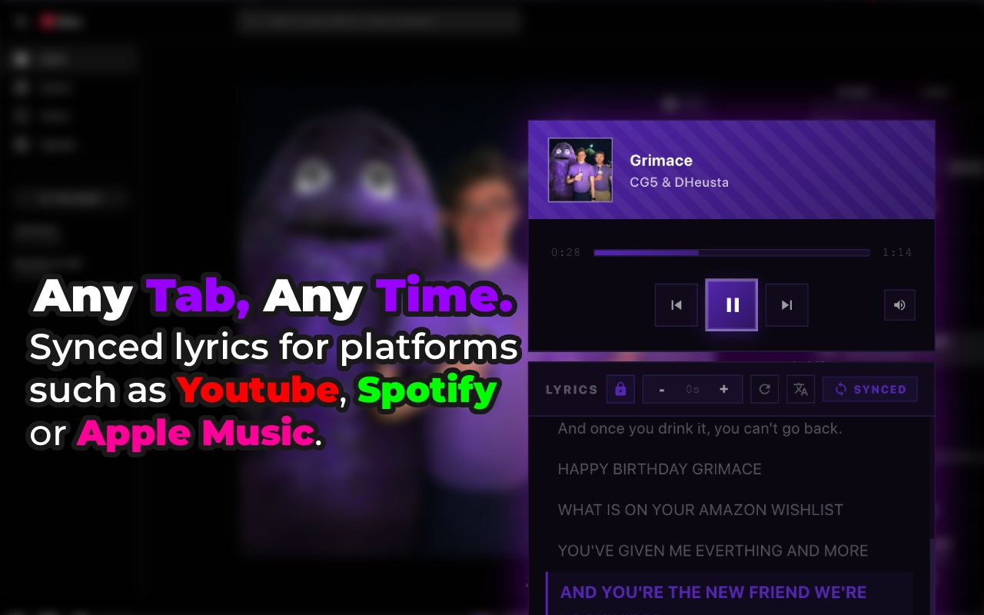Jump to lyric "And once you drink it, you can't go back."
This screenshot has width=984, height=615.
tap(700, 428)
